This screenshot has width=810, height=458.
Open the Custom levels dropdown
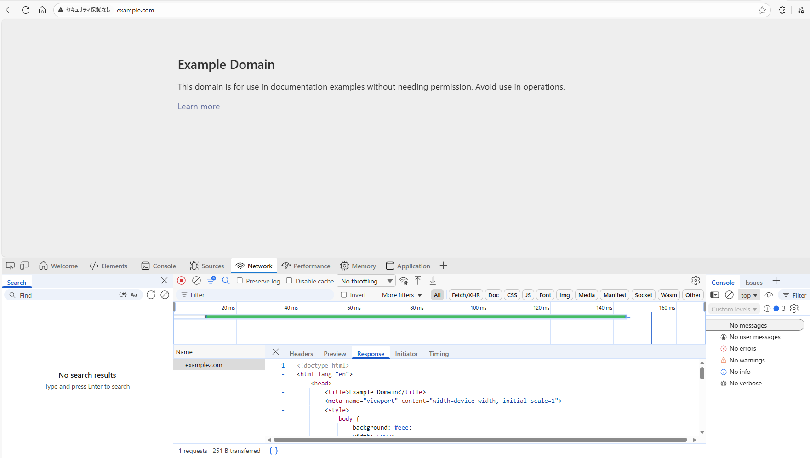tap(734, 309)
